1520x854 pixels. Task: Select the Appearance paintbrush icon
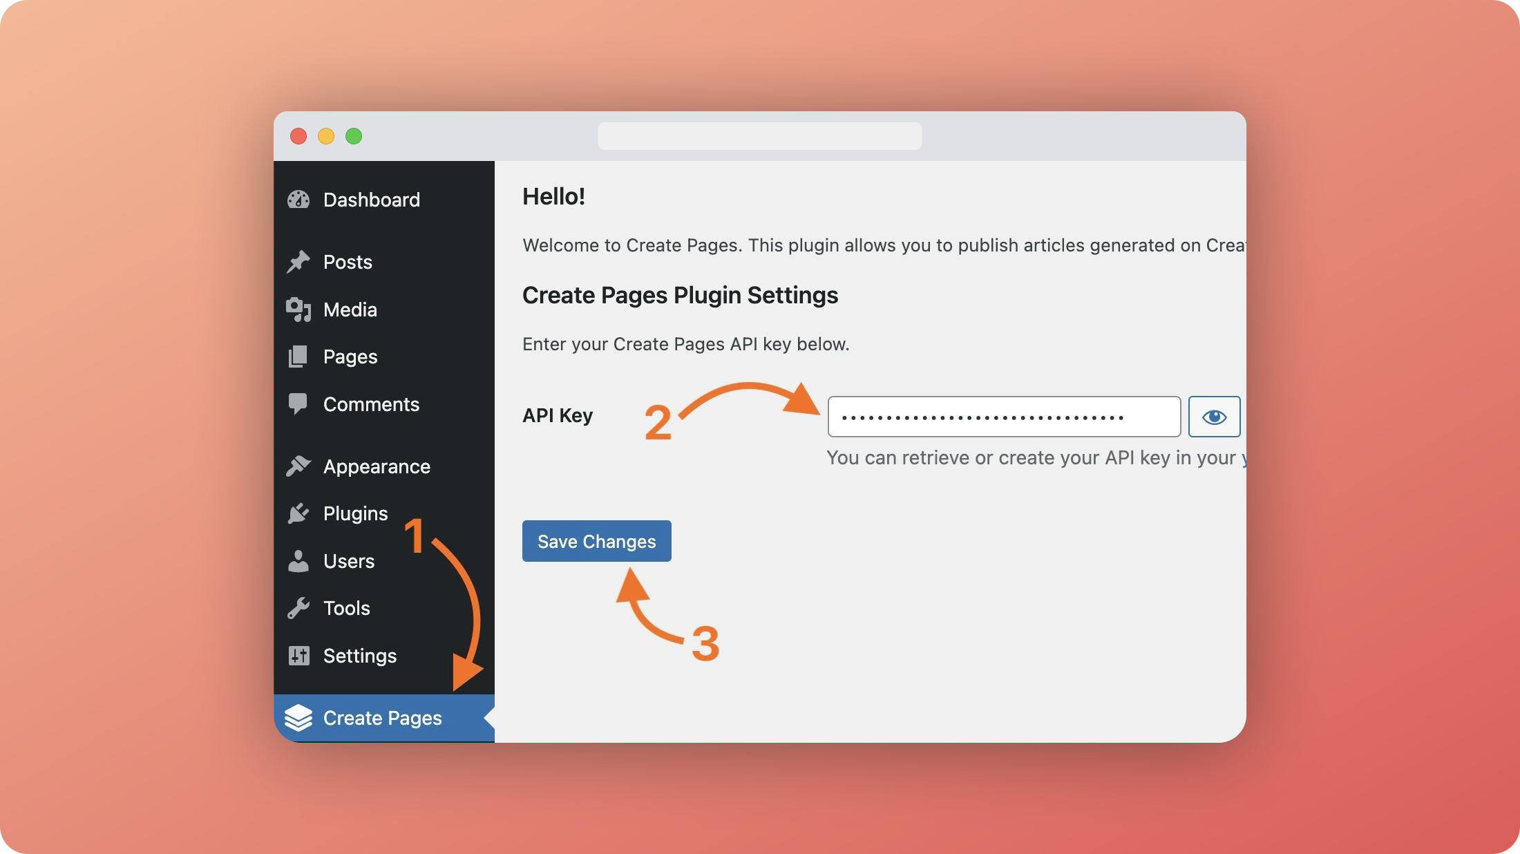click(298, 466)
